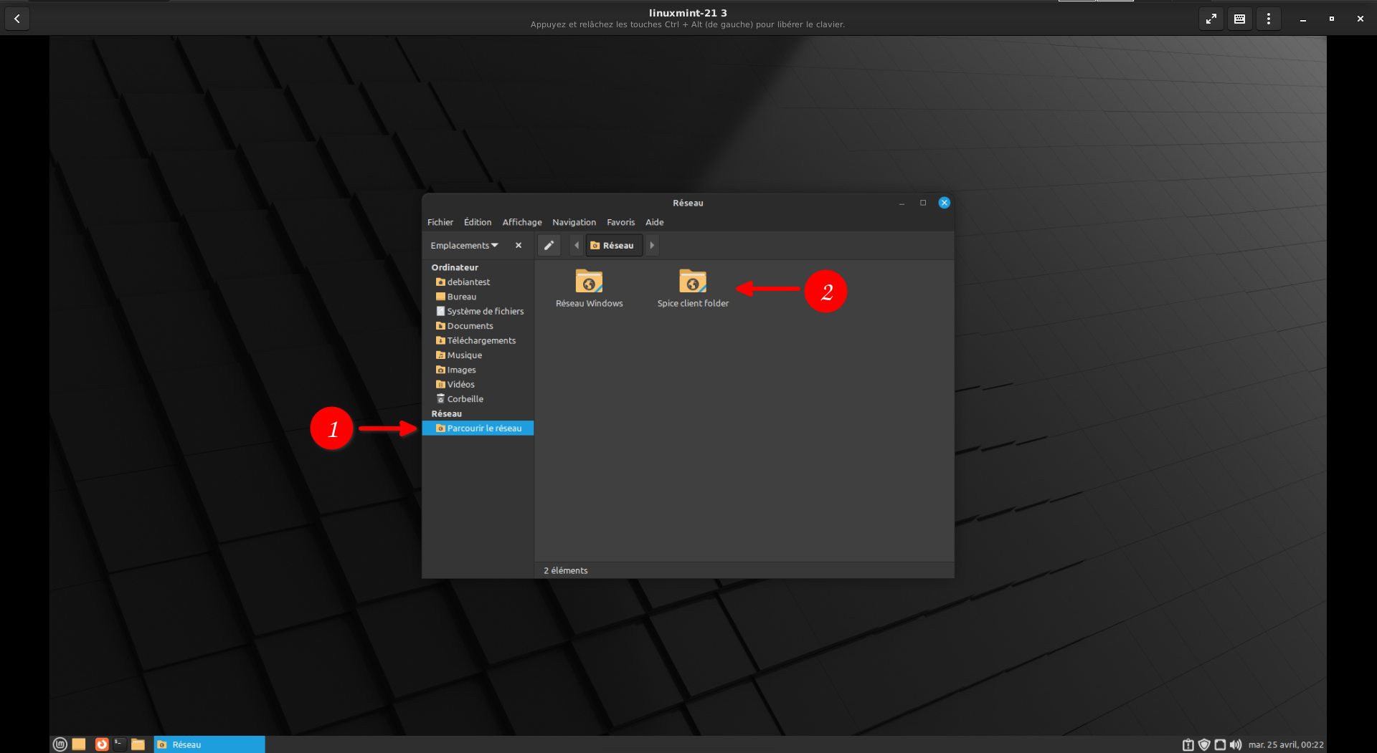Go back in the virtual machine viewer

(17, 19)
